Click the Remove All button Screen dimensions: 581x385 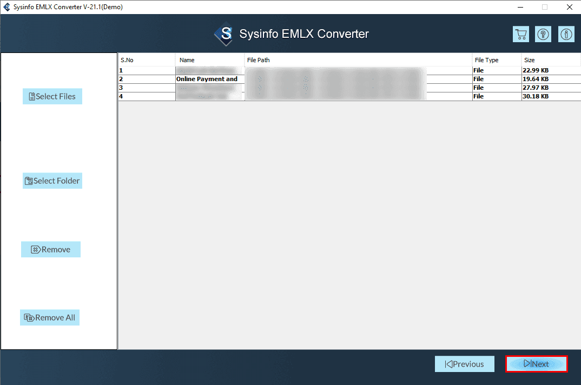click(50, 317)
